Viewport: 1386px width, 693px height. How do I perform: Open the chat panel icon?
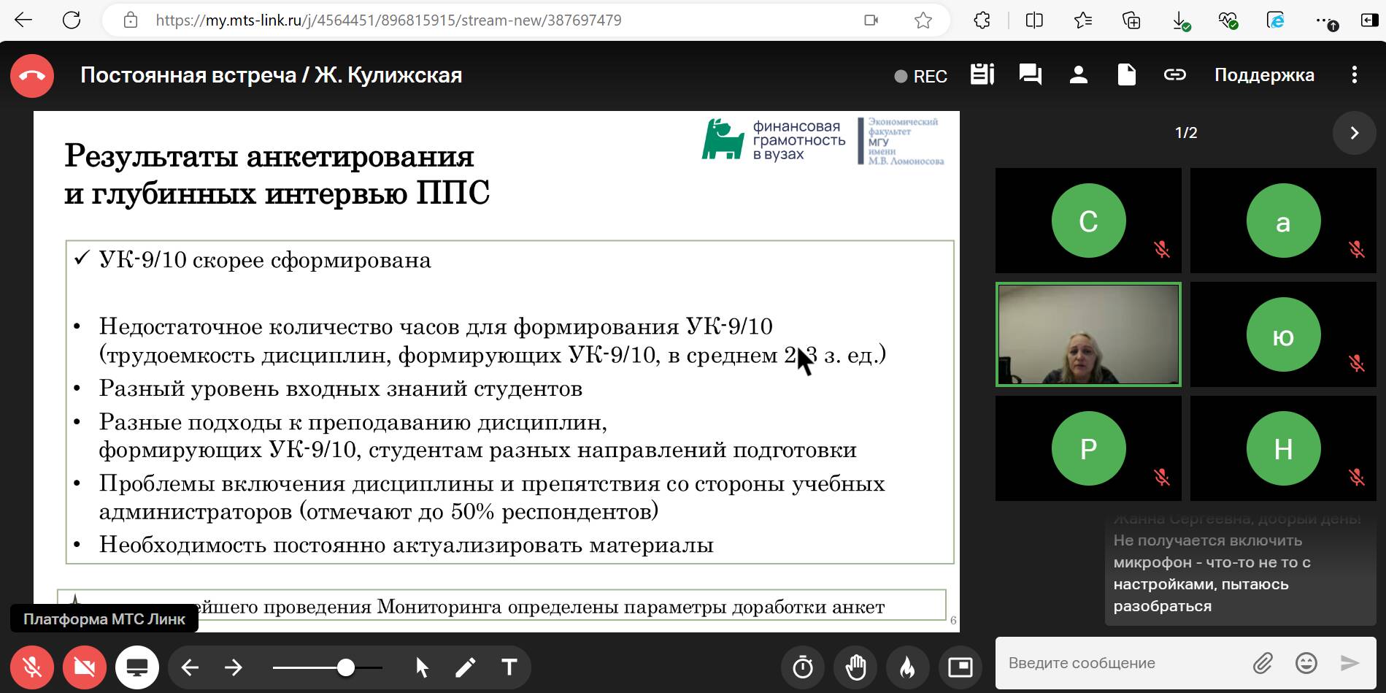[1030, 74]
